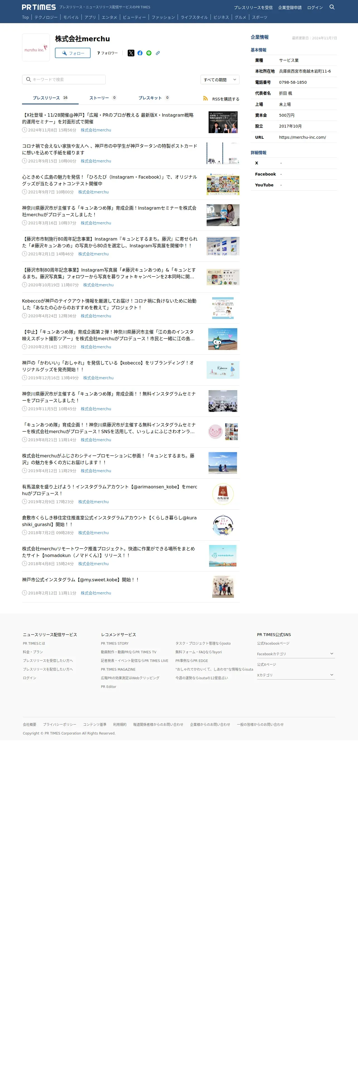This screenshot has height=1075, width=358.
Task: Click PR TIMES STORY in footer
Action: pyautogui.click(x=115, y=644)
